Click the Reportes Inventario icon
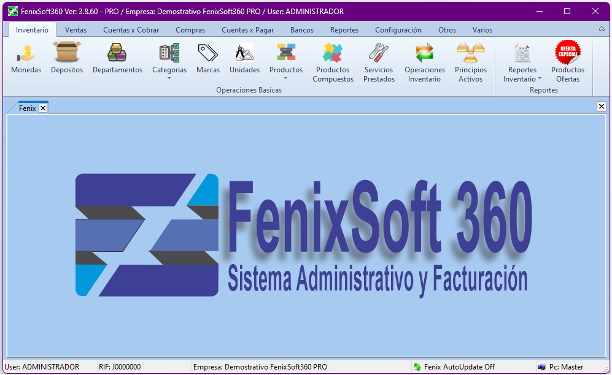This screenshot has width=612, height=375. pyautogui.click(x=522, y=53)
